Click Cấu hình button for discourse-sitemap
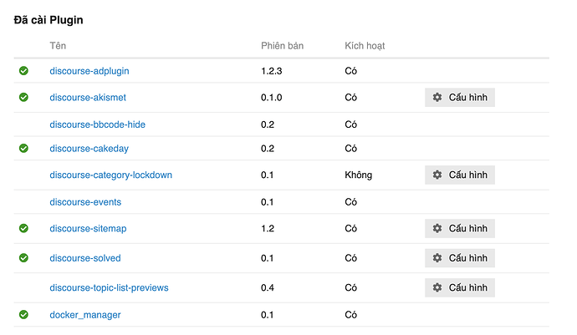The width and height of the screenshot is (577, 335). coord(460,228)
